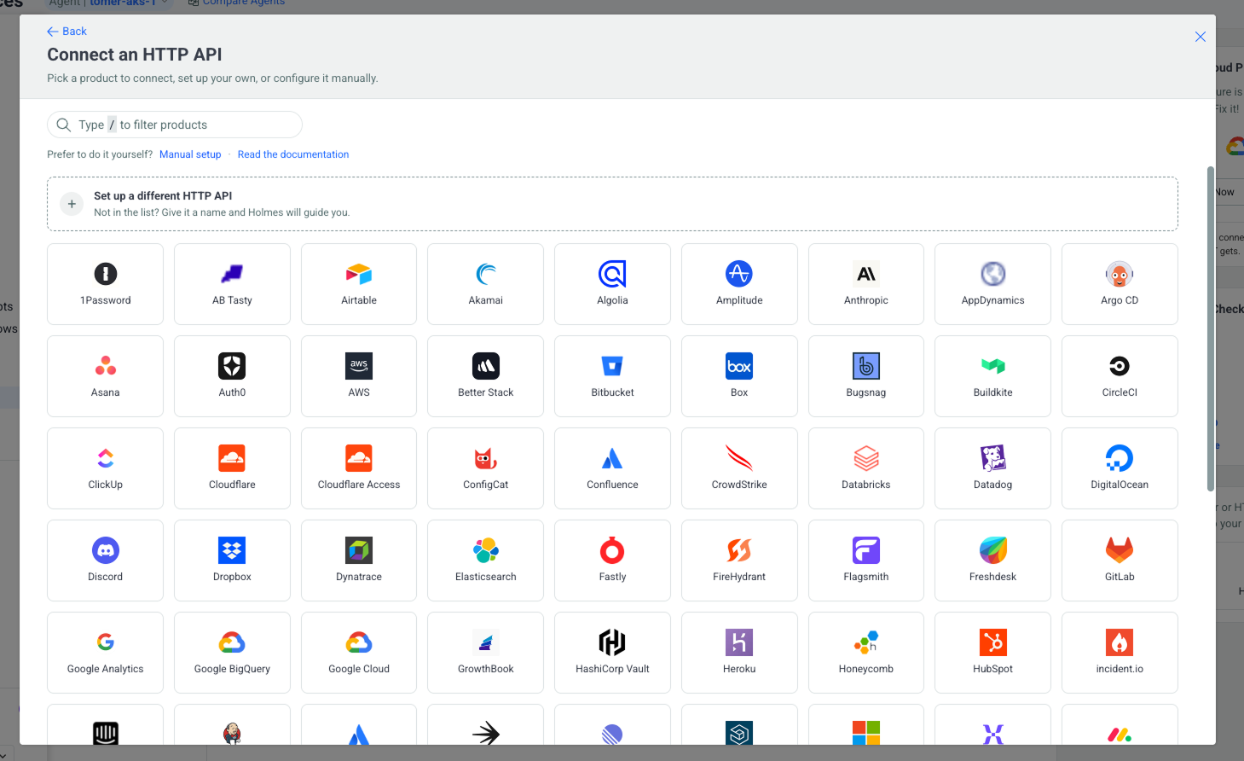Screen dimensions: 1244x761
Task: Pick the Flagsmith product
Action: (x=866, y=561)
